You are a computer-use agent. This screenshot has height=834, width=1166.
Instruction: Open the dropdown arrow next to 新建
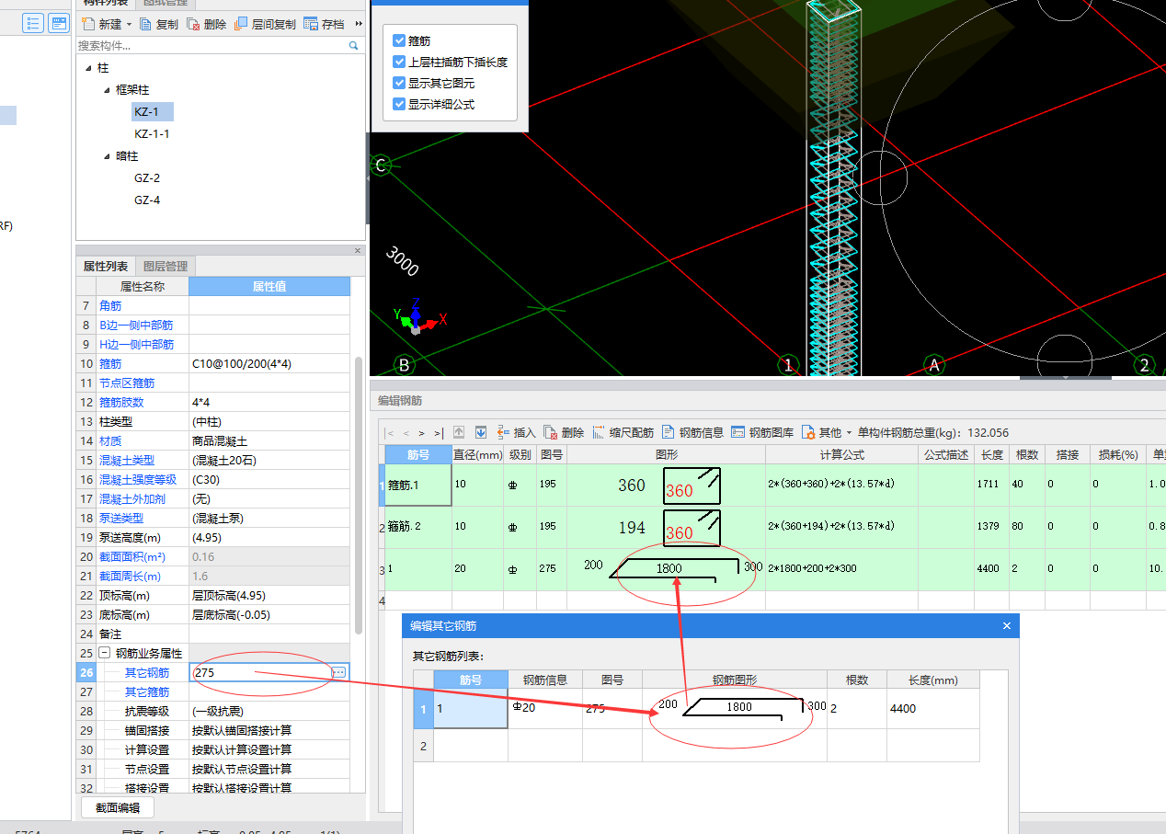click(130, 24)
